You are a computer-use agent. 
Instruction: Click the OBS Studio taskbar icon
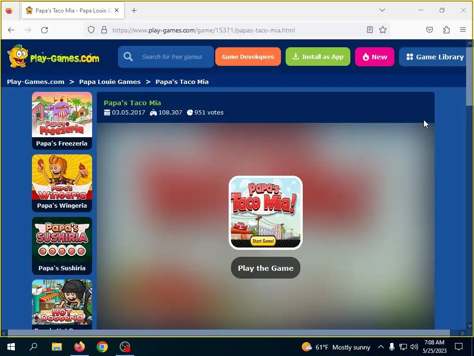[x=125, y=347]
